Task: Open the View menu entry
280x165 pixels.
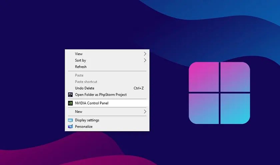Action: 79,54
